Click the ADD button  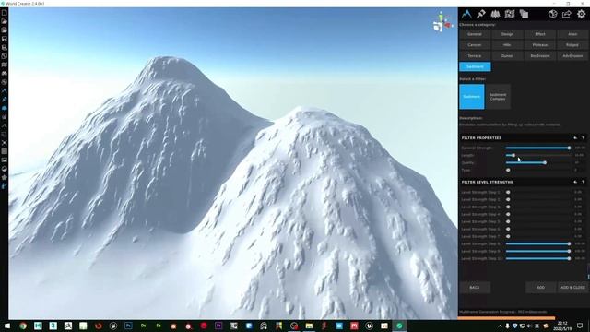coord(540,287)
